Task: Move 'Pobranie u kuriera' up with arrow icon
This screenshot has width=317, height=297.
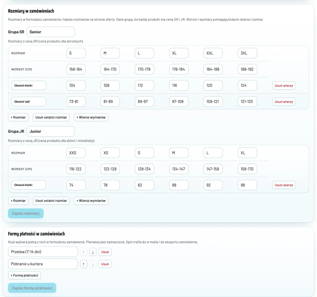Action: (x=84, y=264)
